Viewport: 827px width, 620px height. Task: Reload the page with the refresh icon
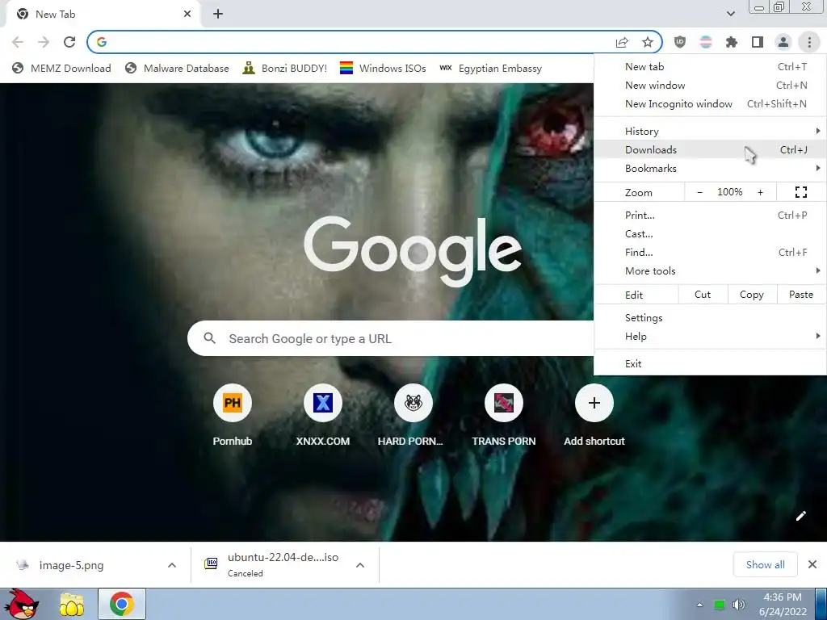69,42
